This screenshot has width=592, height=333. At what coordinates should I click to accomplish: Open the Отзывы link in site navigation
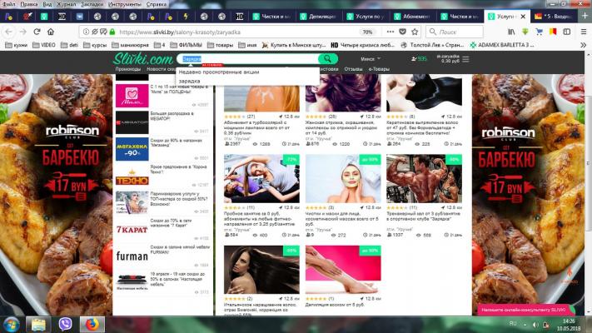353,69
